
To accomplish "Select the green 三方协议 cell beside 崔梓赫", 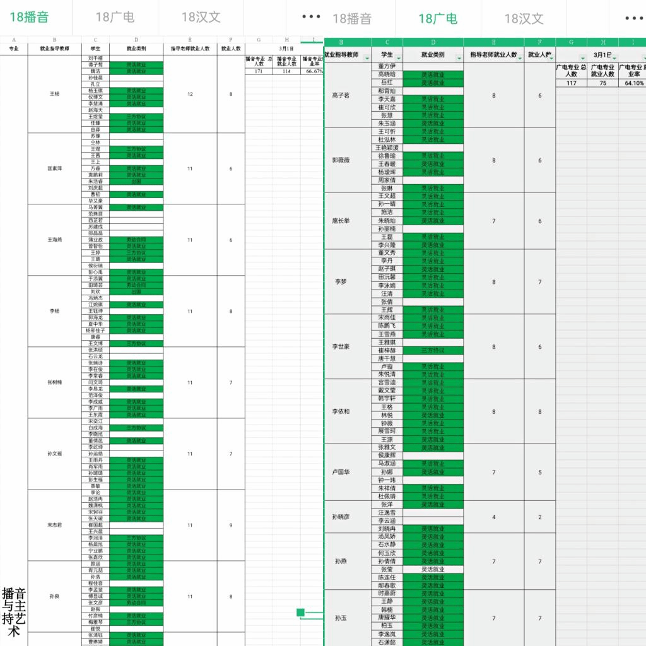I will tap(433, 350).
